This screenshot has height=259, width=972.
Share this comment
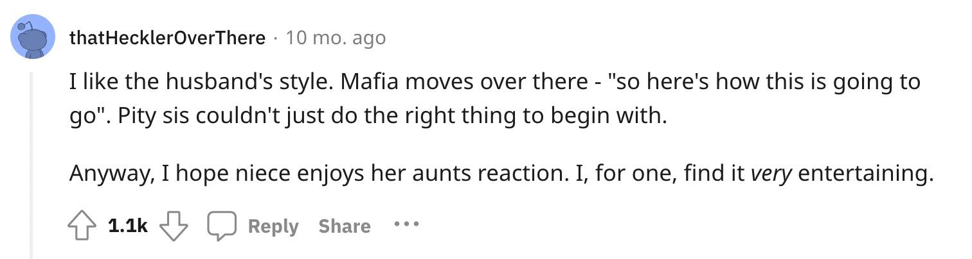pos(345,226)
